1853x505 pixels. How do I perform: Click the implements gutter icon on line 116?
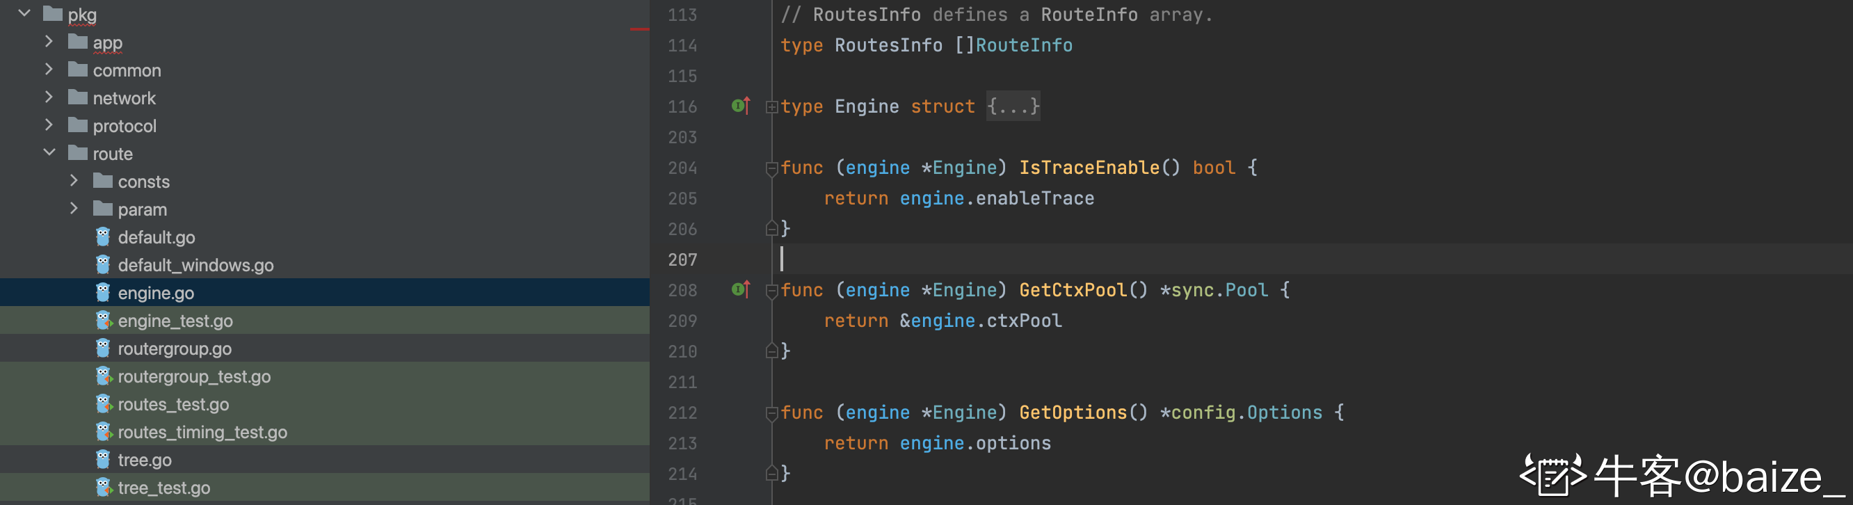[x=741, y=106]
